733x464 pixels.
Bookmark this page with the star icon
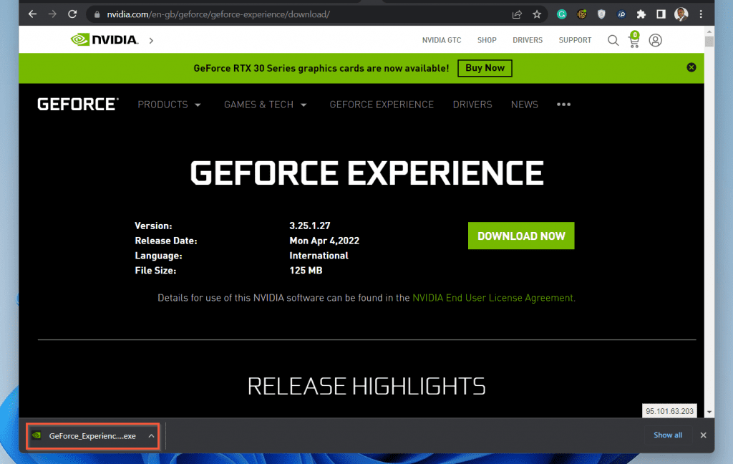[537, 14]
